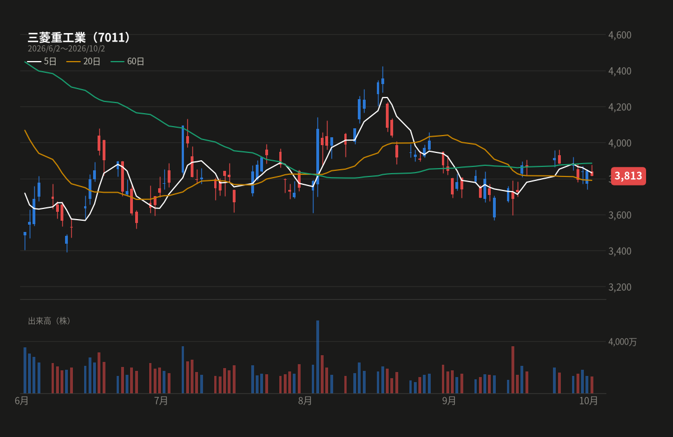Click the 3,200 price axis label
This screenshot has height=437, width=673.
pos(620,287)
